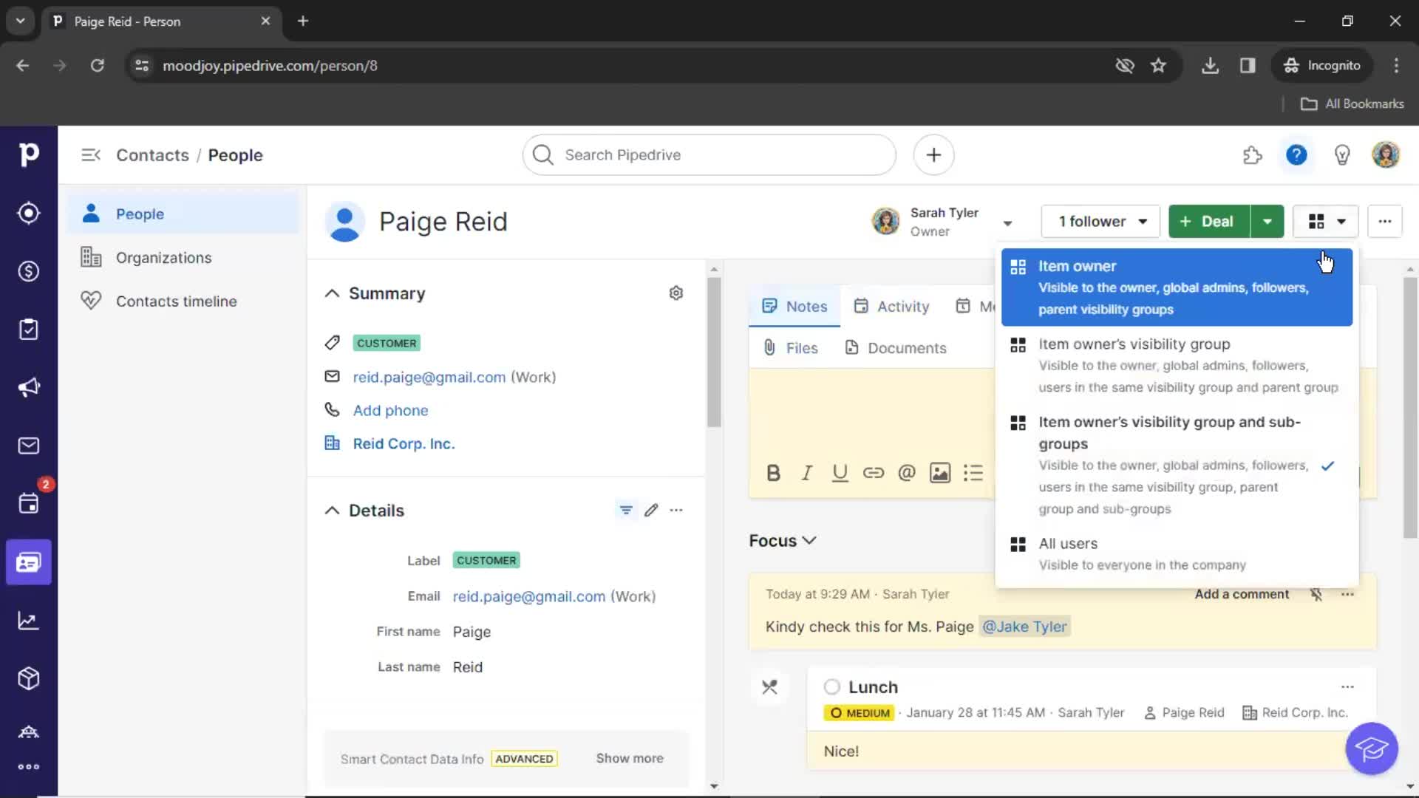Click the underline formatting icon in notes
The width and height of the screenshot is (1419, 798).
(841, 473)
